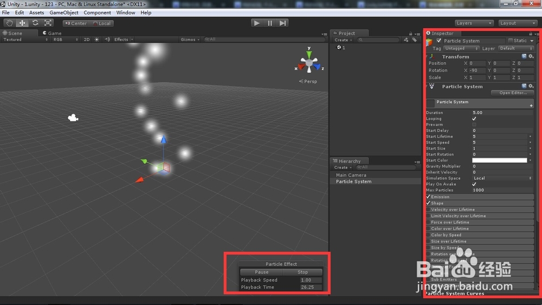This screenshot has width=542, height=305.
Task: Click the Hierarchy tab
Action: pos(350,161)
